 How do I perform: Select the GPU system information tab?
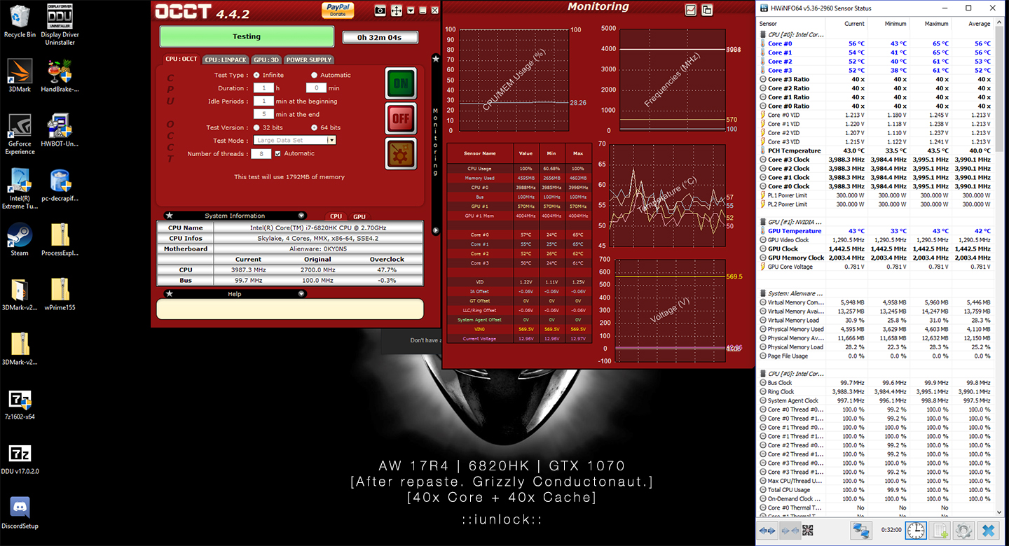pyautogui.click(x=359, y=216)
